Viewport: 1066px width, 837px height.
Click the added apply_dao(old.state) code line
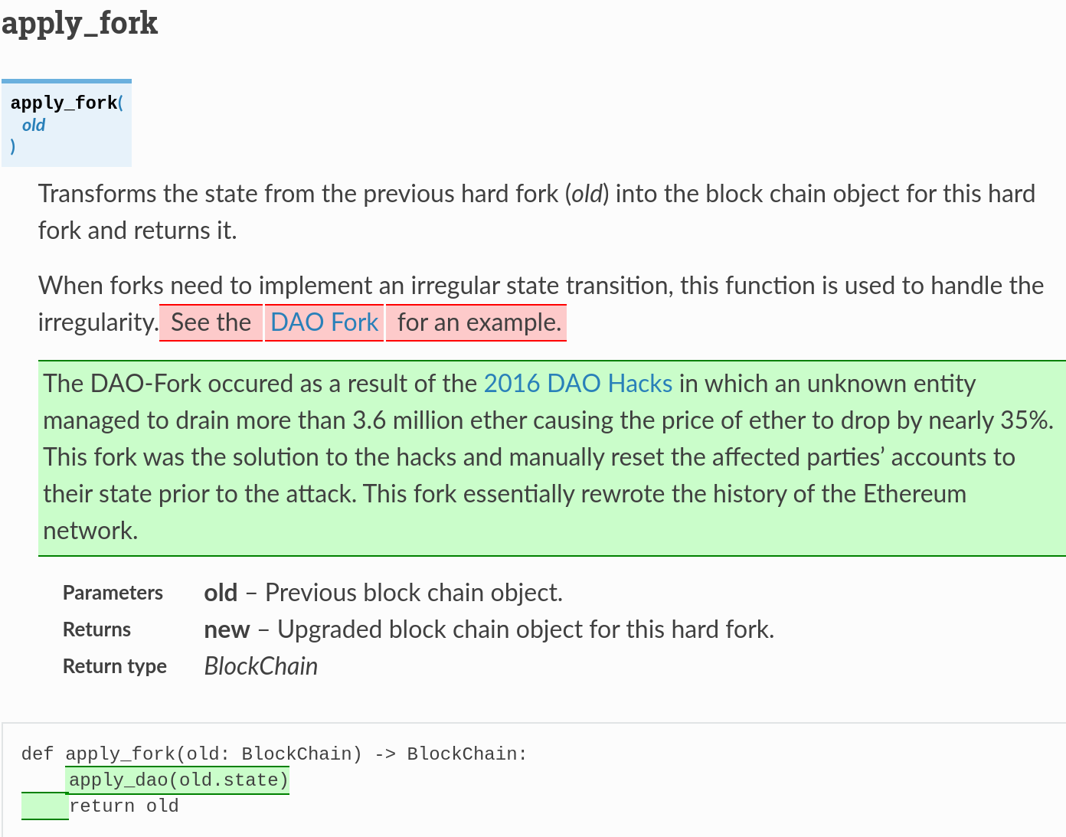178,780
